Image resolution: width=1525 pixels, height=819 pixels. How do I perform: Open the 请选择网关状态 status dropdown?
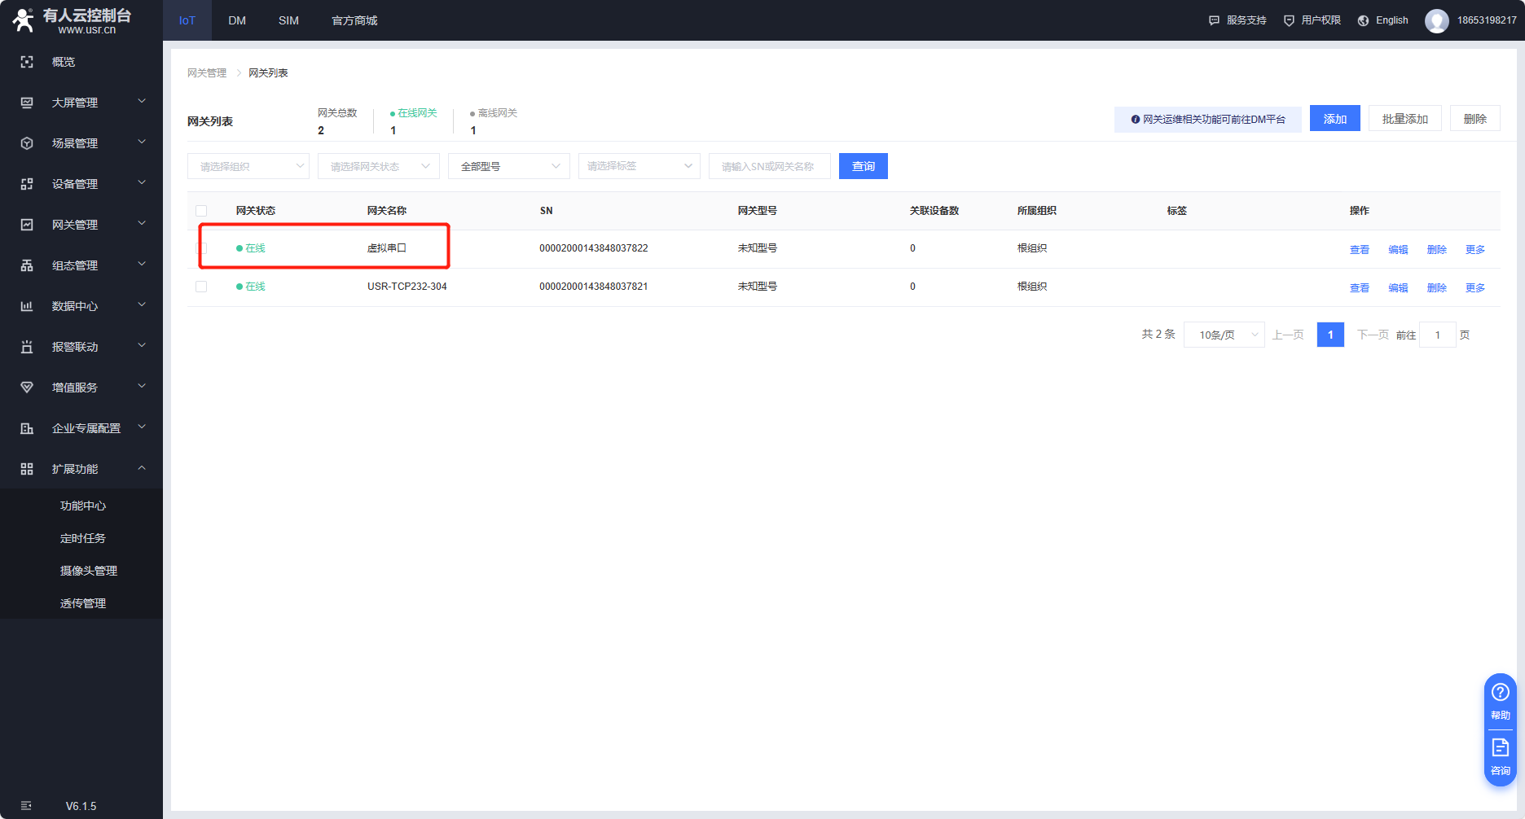tap(378, 166)
